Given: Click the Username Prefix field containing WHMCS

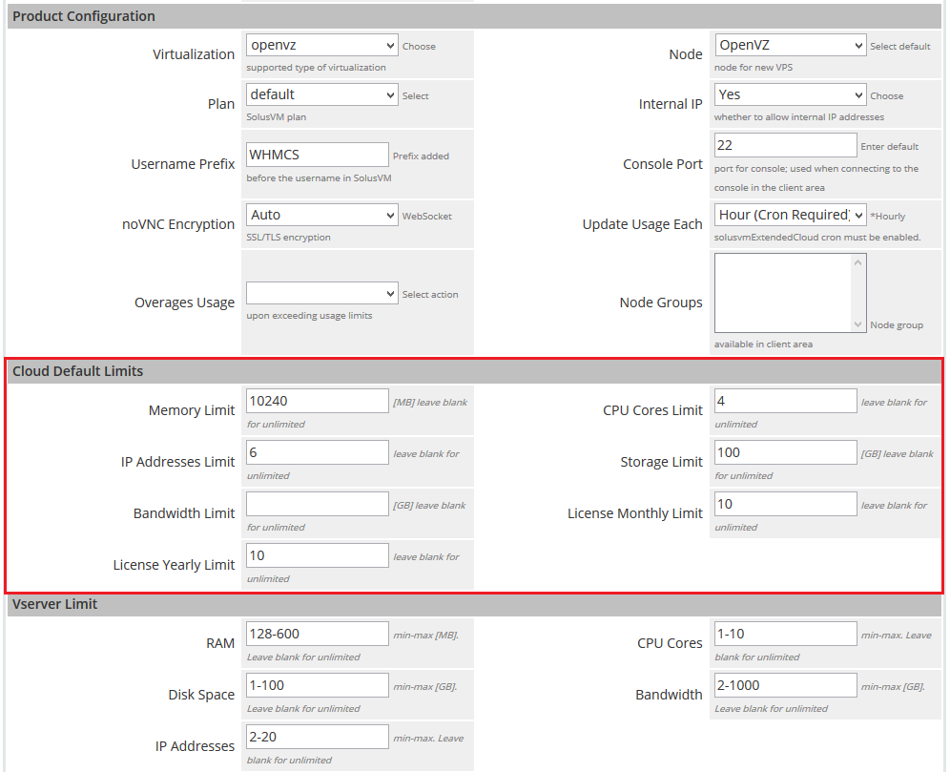Looking at the screenshot, I should point(318,155).
